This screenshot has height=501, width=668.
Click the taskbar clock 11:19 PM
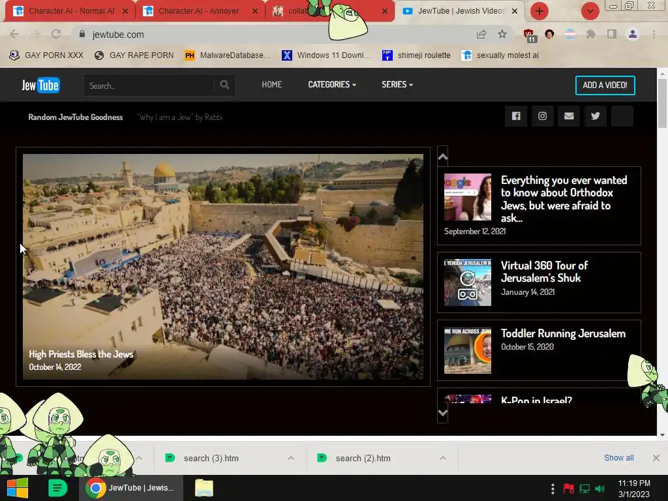click(634, 488)
